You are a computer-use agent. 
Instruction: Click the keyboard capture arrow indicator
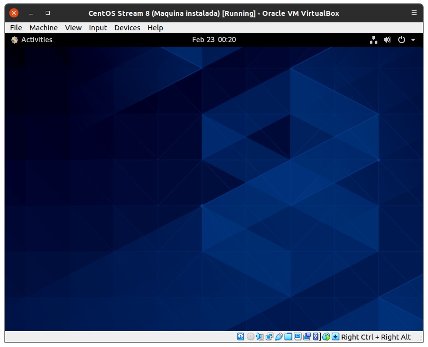[335, 337]
